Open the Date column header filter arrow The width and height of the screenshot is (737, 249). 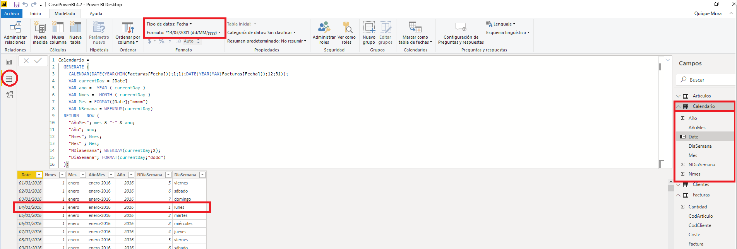click(39, 175)
